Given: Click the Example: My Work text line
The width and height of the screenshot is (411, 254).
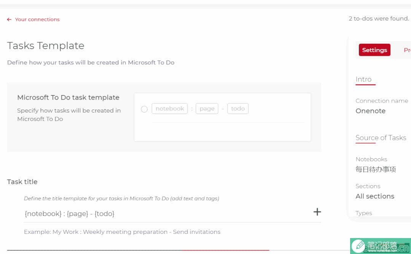Looking at the screenshot, I should click(x=122, y=232).
